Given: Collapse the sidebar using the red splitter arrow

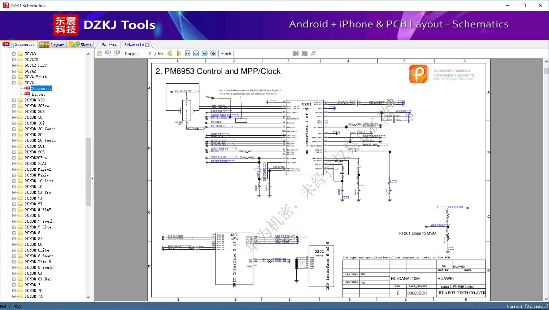Looking at the screenshot, I should pos(92,179).
